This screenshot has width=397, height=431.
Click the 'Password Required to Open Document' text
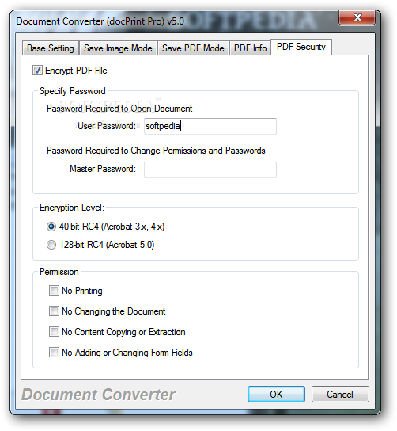coord(119,109)
